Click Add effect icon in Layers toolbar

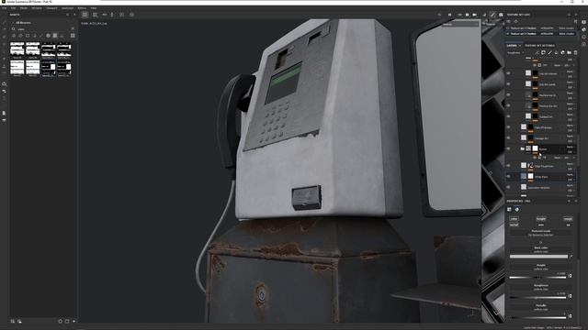click(537, 53)
